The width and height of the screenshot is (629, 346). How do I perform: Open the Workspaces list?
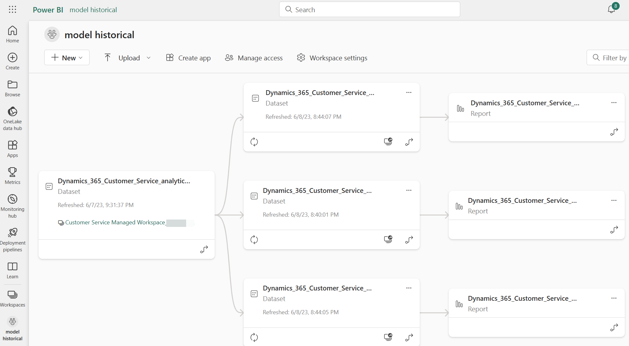[x=12, y=298]
